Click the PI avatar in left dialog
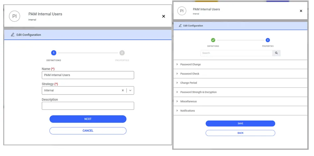The height and width of the screenshot is (156, 314). coord(15,16)
